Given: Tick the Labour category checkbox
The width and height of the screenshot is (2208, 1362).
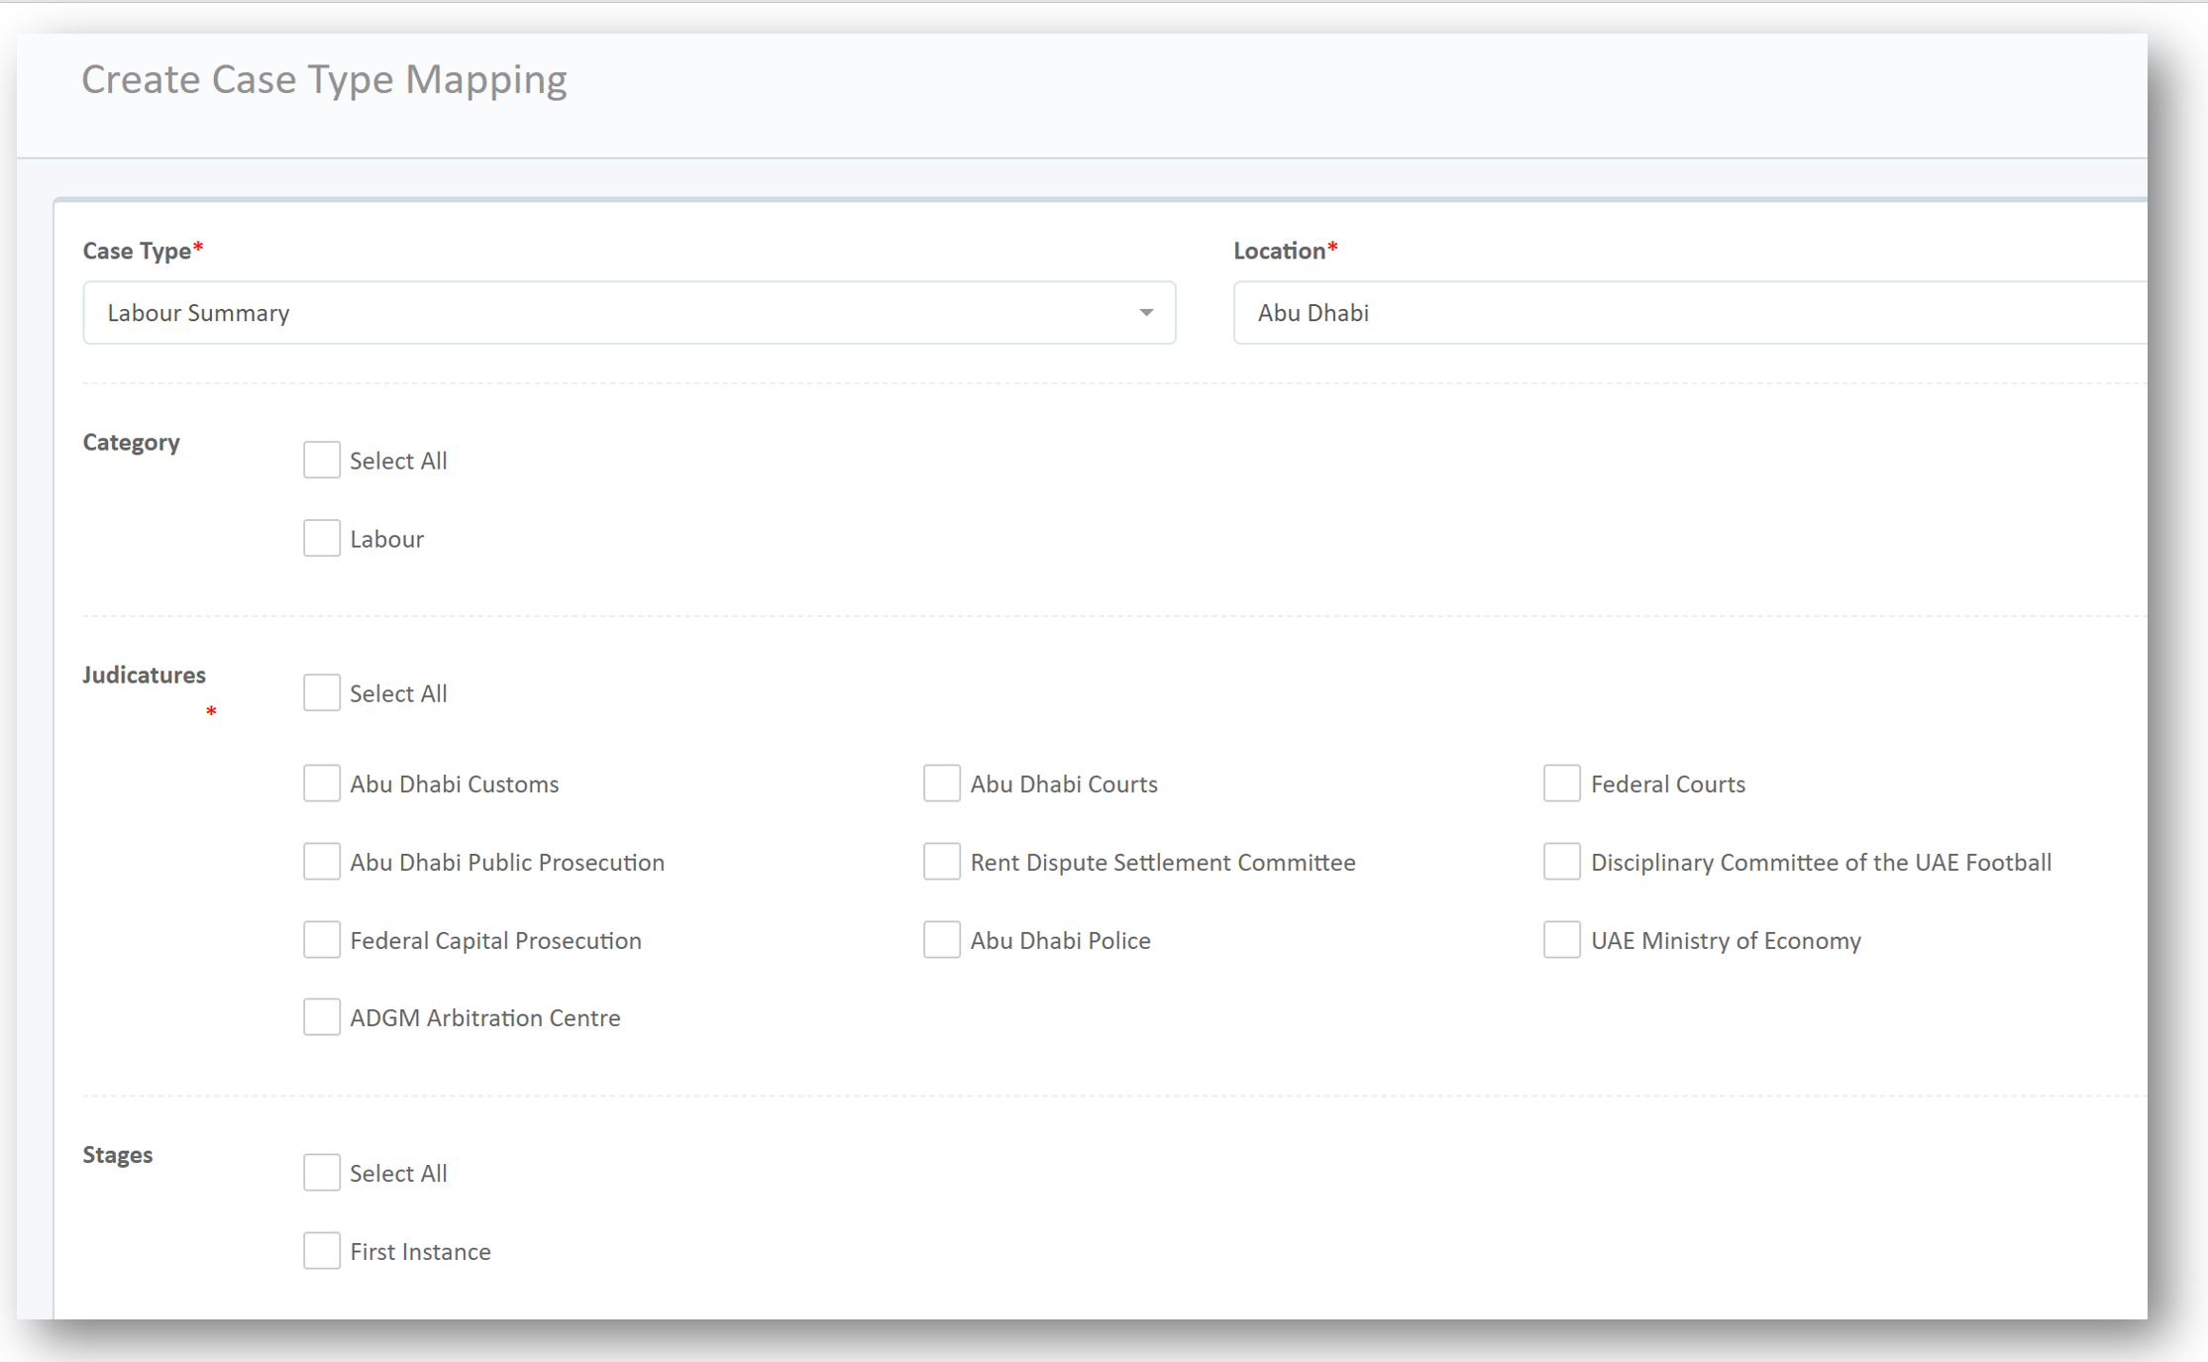Looking at the screenshot, I should point(321,539).
